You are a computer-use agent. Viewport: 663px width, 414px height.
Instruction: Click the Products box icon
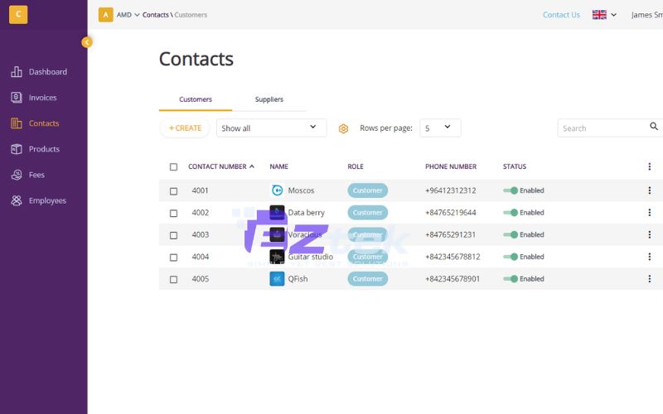[17, 149]
